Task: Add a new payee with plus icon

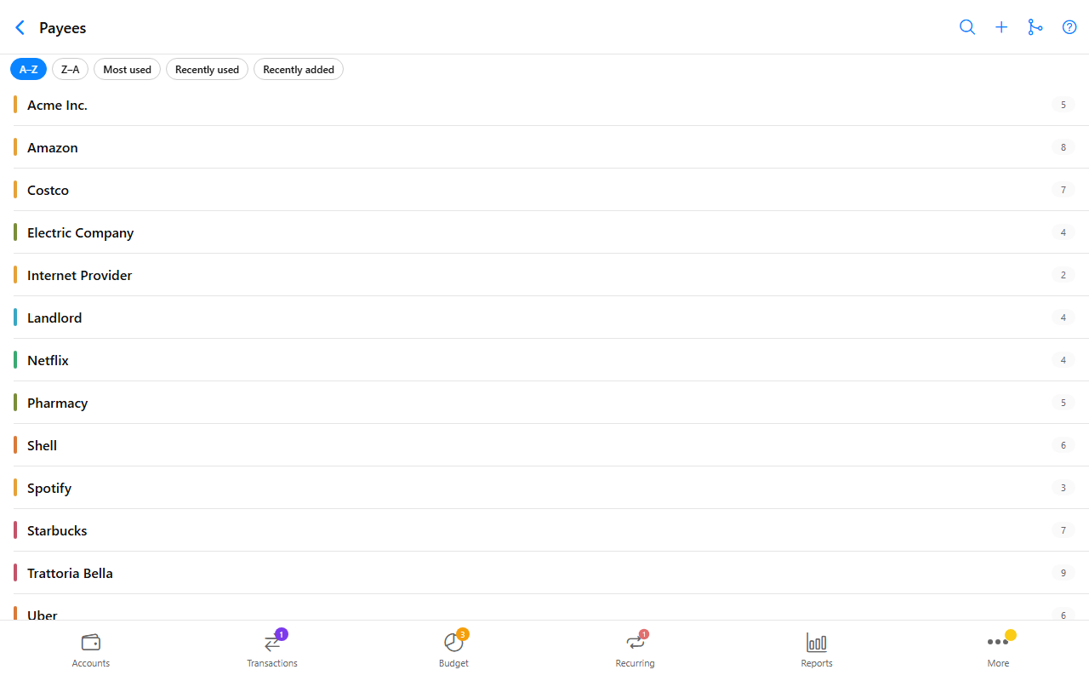Action: [1001, 27]
